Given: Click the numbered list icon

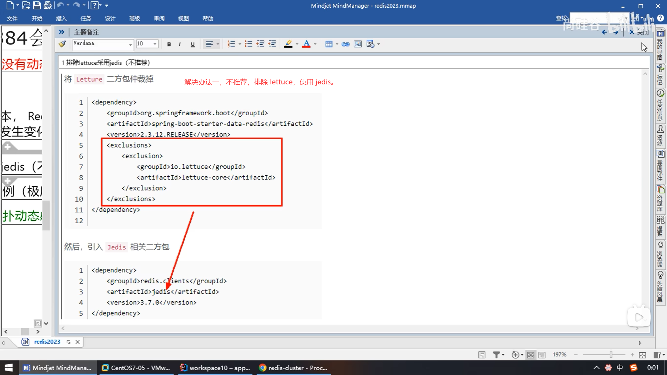Looking at the screenshot, I should coord(231,44).
